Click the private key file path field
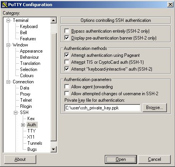 pos(103,108)
